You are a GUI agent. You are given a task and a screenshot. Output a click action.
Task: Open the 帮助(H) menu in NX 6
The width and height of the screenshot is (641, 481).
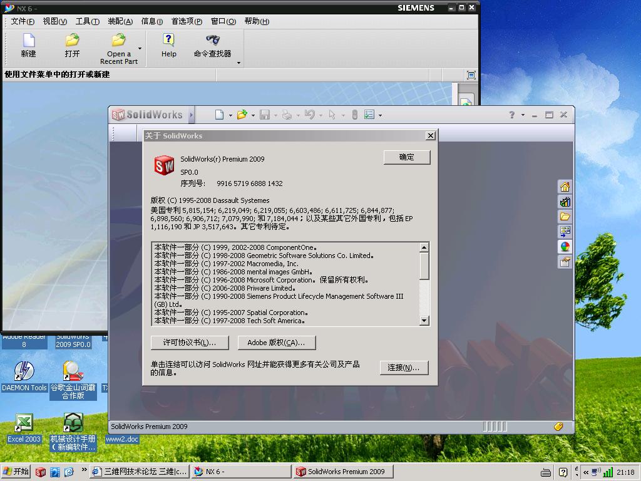coord(257,21)
